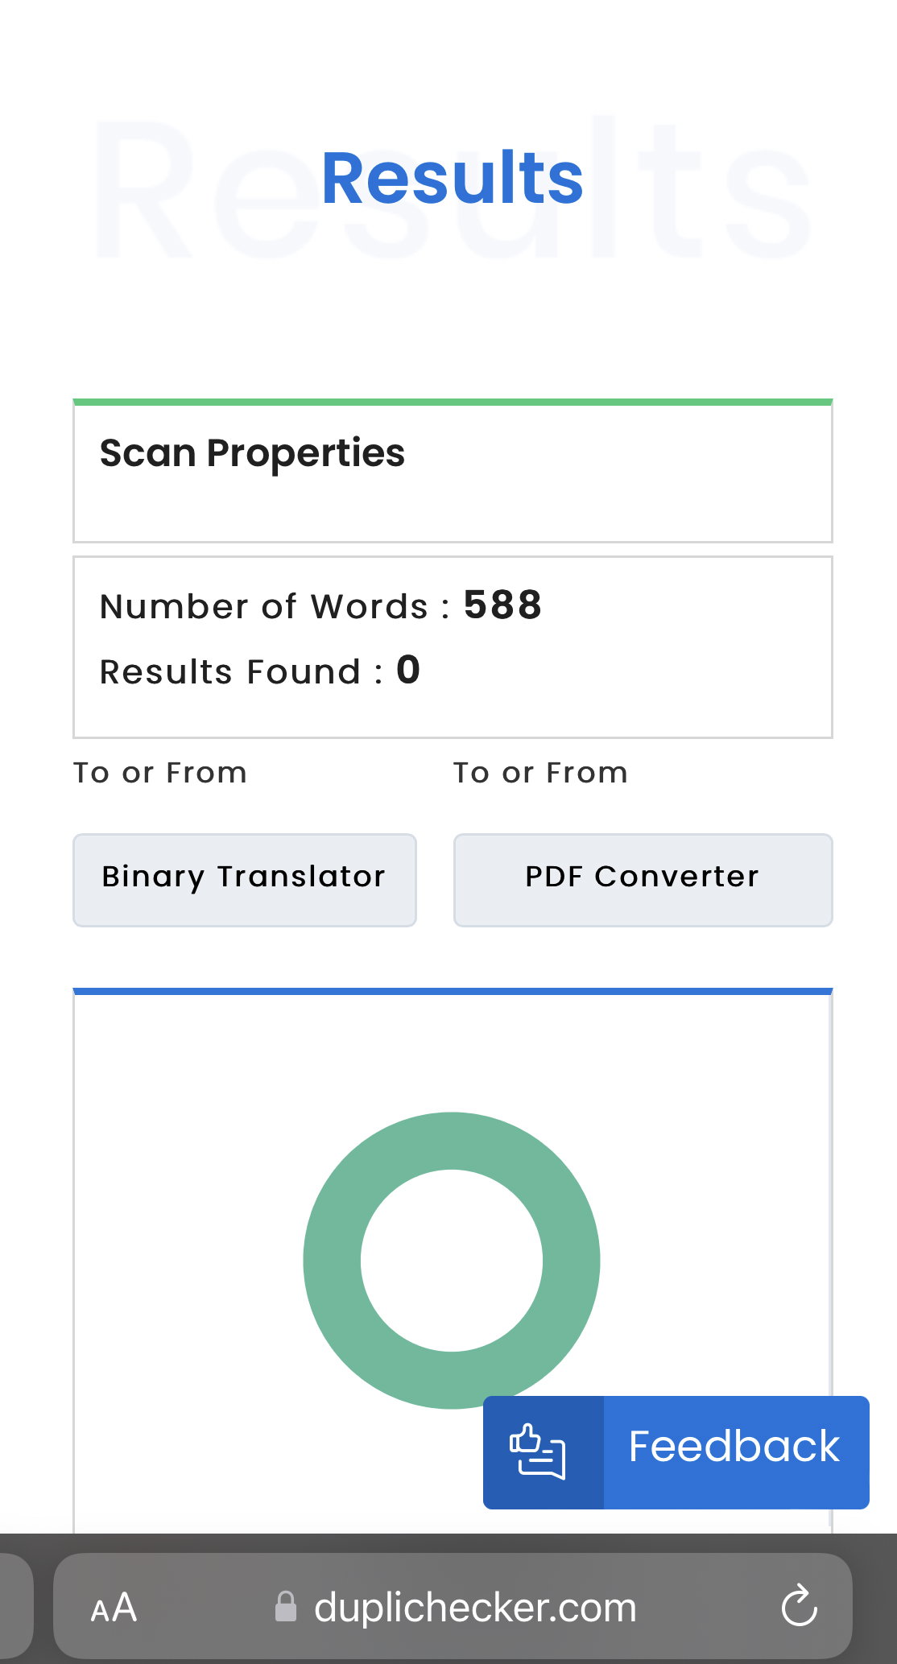Reload the page with the refresh icon
Screen dimensions: 897x1664
coord(799,1606)
